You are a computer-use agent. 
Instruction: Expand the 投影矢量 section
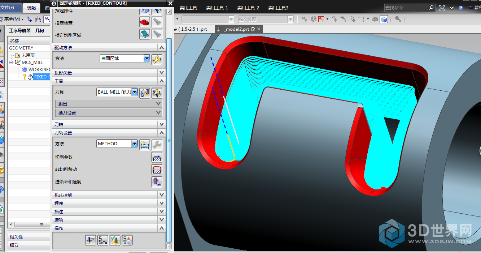161,73
